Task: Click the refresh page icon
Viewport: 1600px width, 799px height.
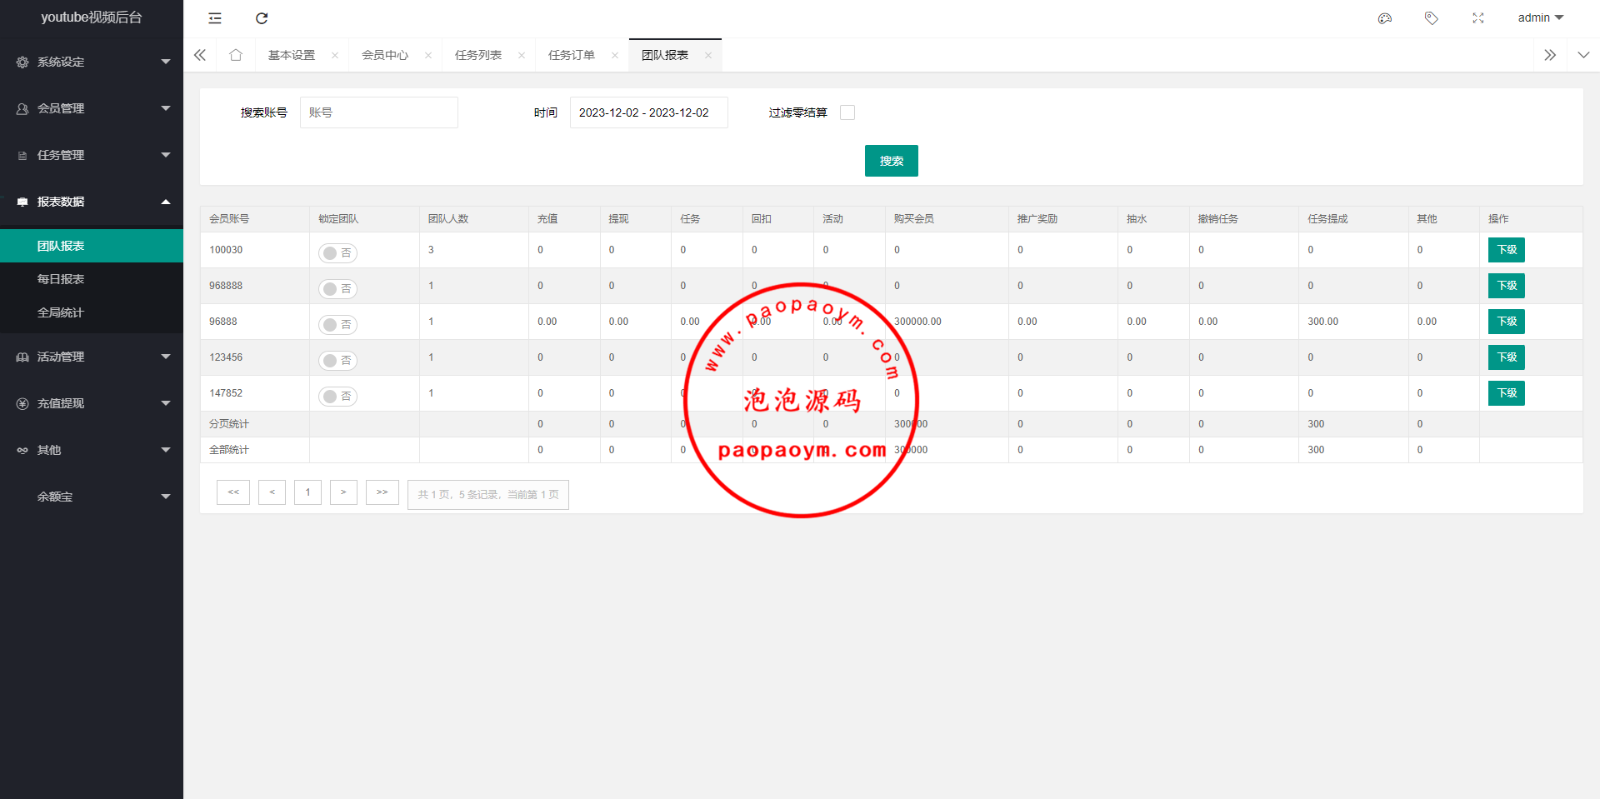Action: [262, 18]
